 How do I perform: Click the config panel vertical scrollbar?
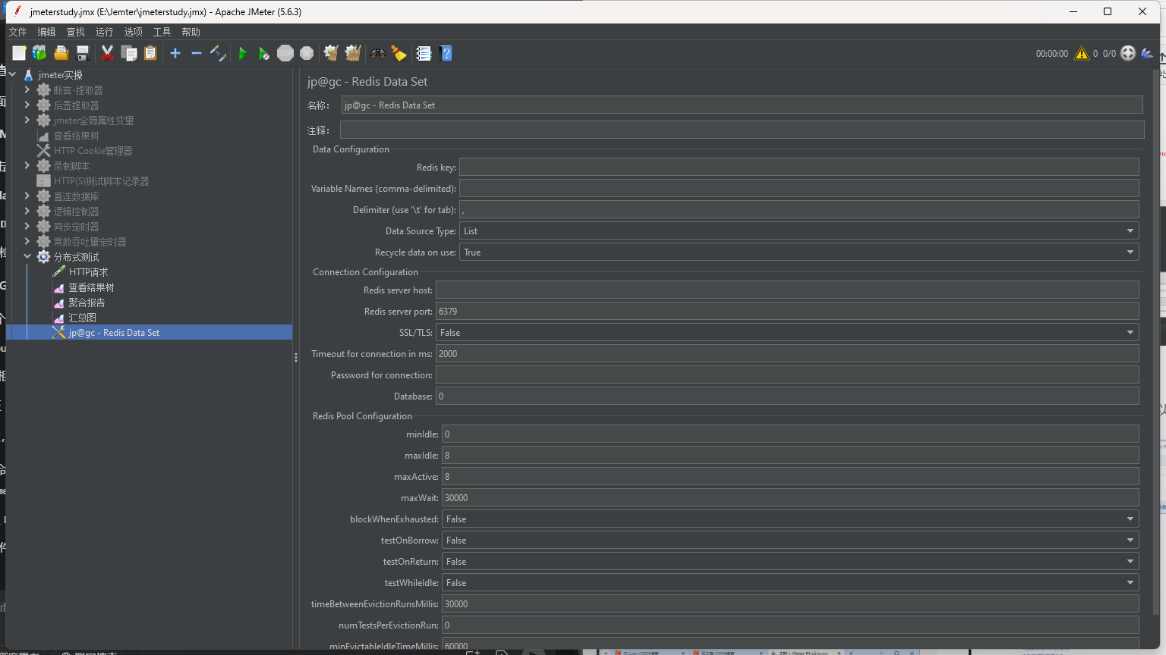coord(1157,341)
